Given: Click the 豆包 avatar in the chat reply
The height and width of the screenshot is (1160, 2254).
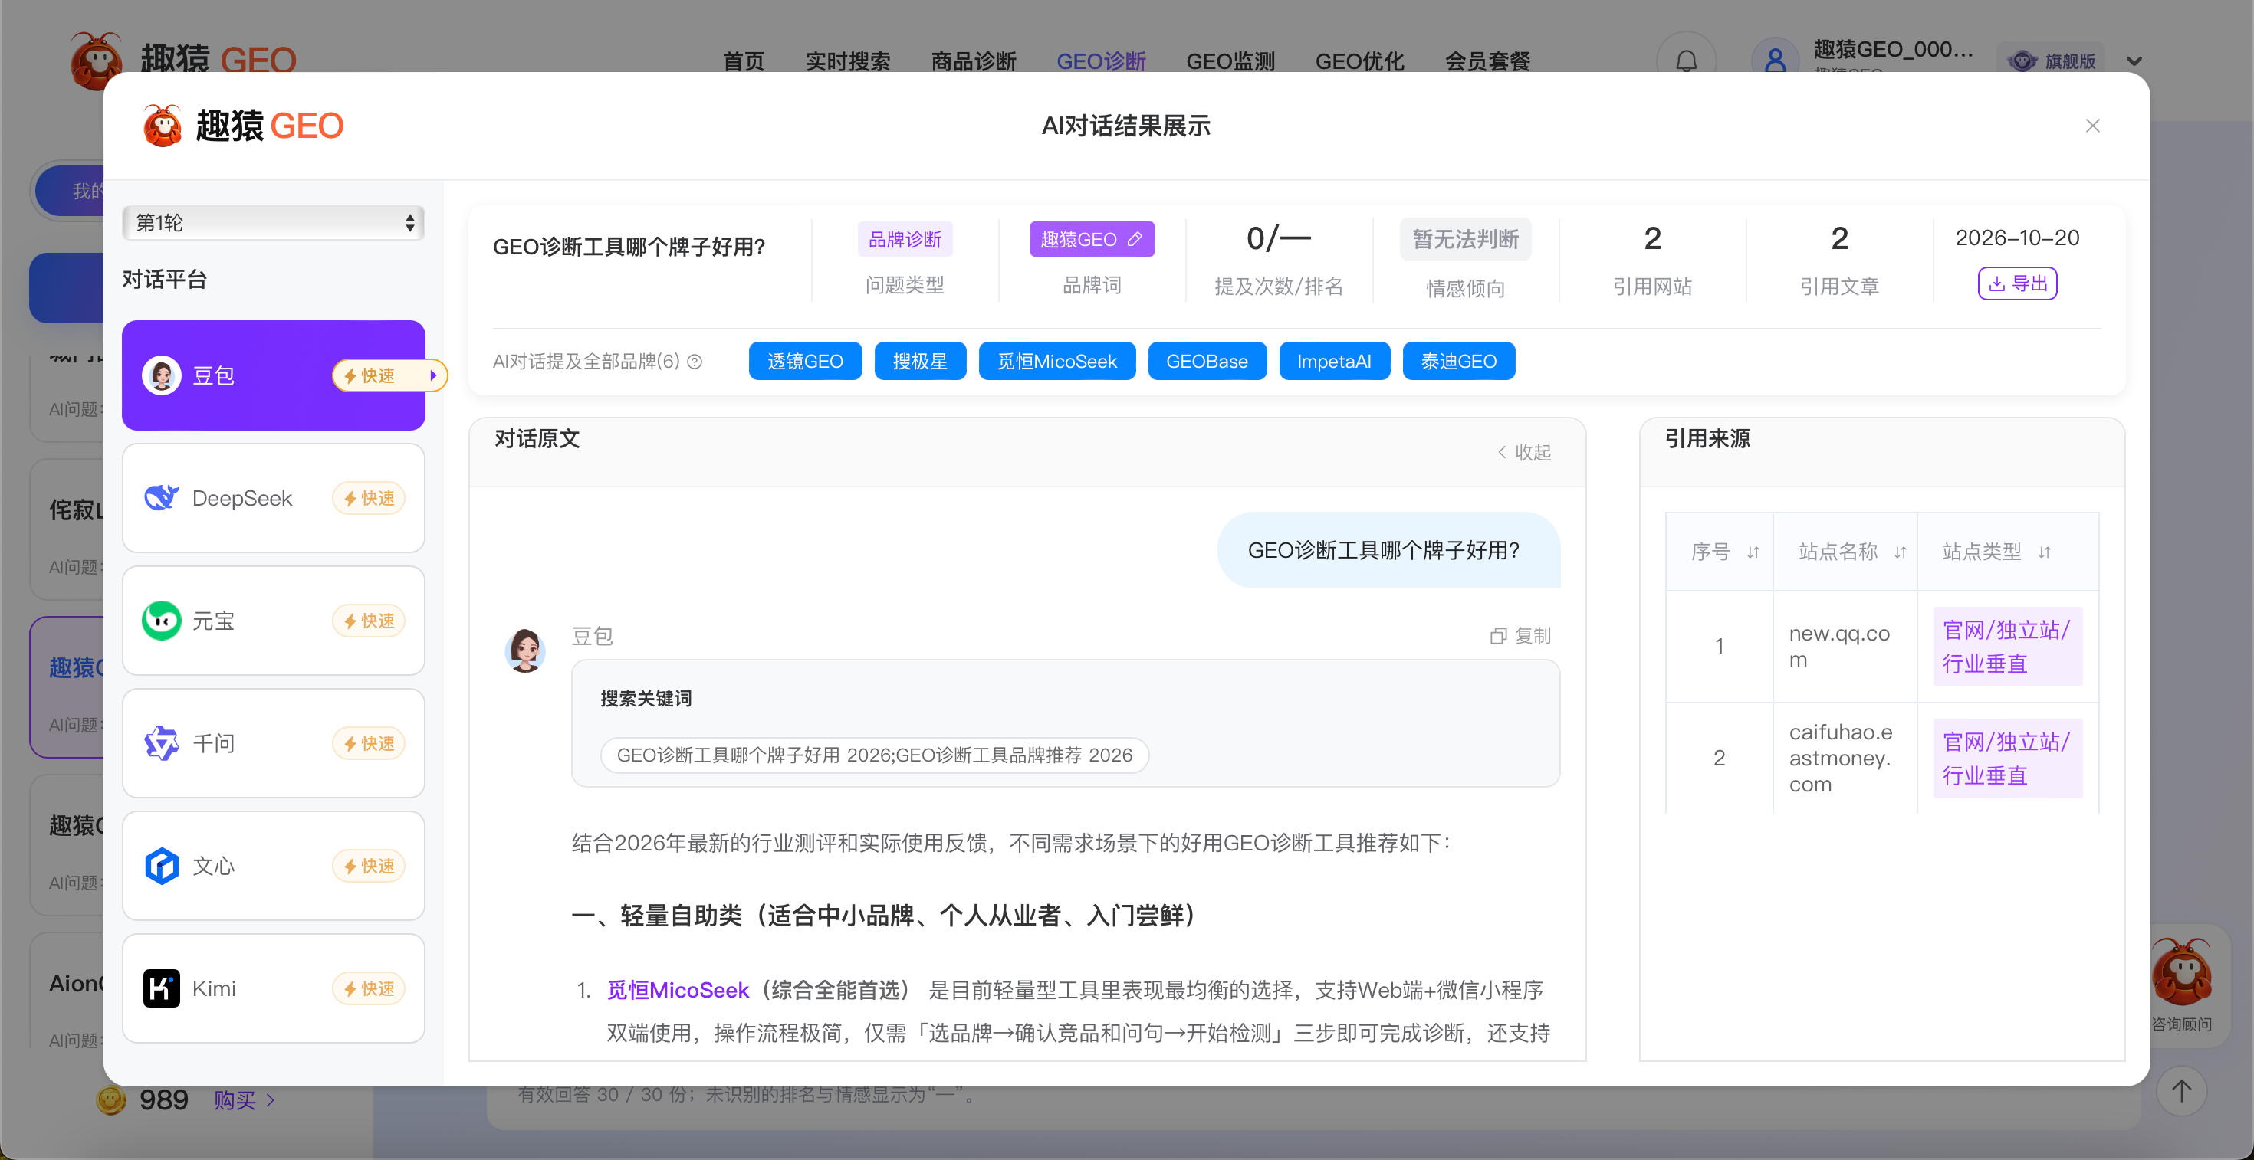Looking at the screenshot, I should click(525, 651).
